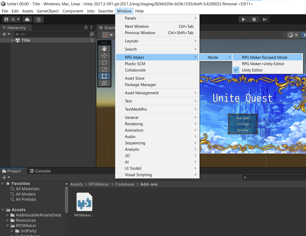
Task: Open the Panels submenu
Action: coord(157,18)
